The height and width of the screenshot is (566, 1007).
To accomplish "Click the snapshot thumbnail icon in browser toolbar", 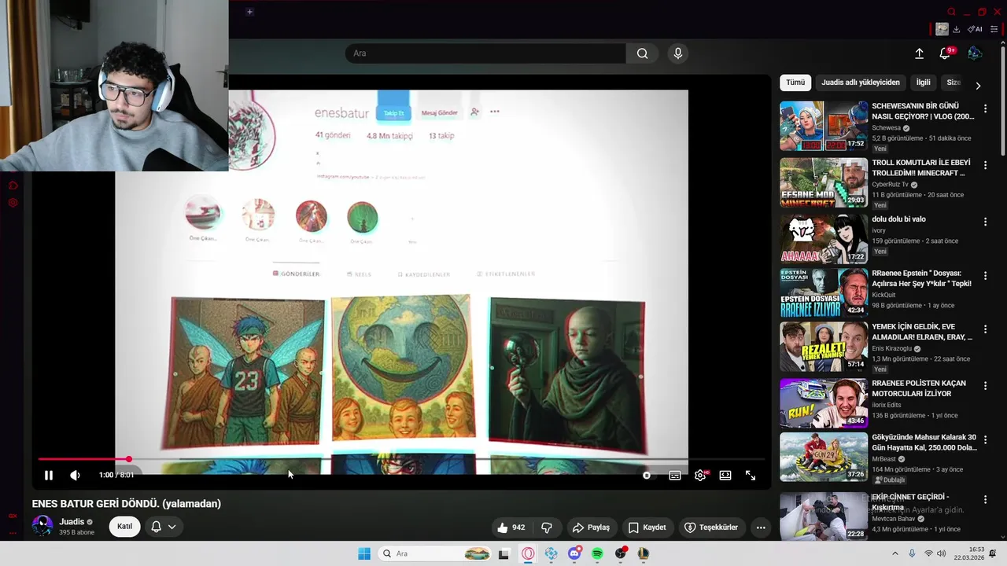I will [942, 29].
